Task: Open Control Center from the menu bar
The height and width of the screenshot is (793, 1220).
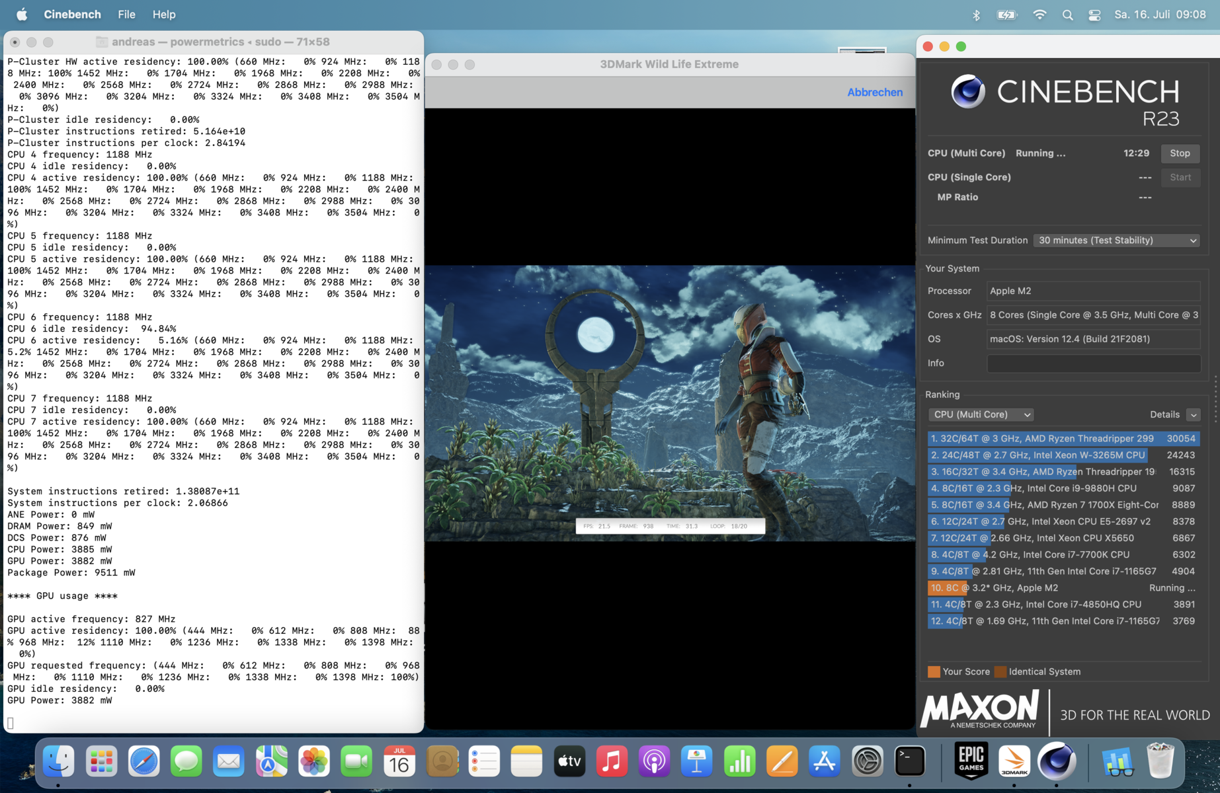Action: (1094, 15)
